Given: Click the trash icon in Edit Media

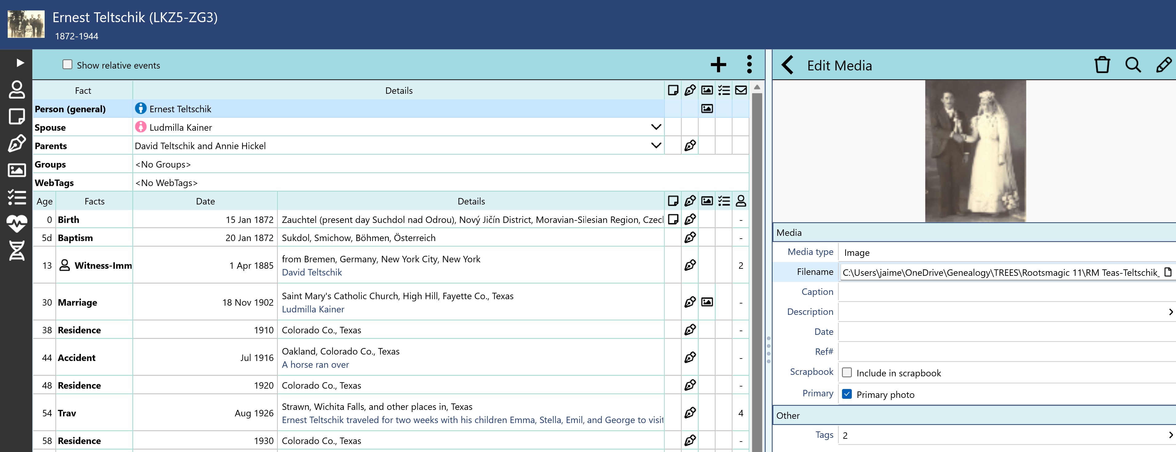Looking at the screenshot, I should tap(1101, 65).
